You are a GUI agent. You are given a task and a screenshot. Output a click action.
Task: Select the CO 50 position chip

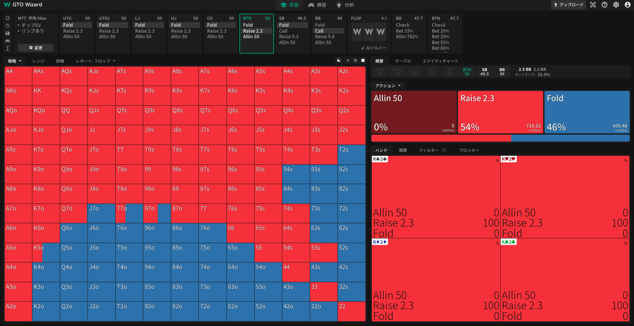click(x=449, y=72)
